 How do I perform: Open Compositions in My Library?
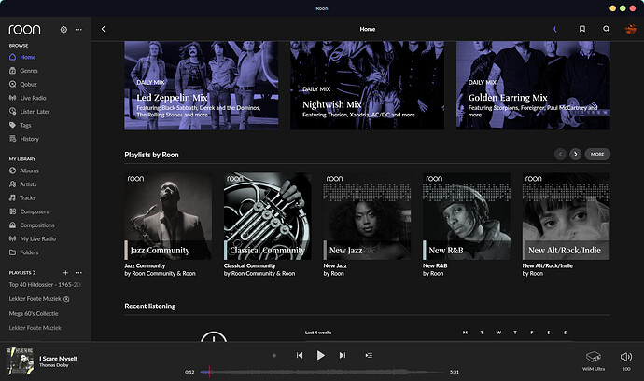tap(37, 225)
